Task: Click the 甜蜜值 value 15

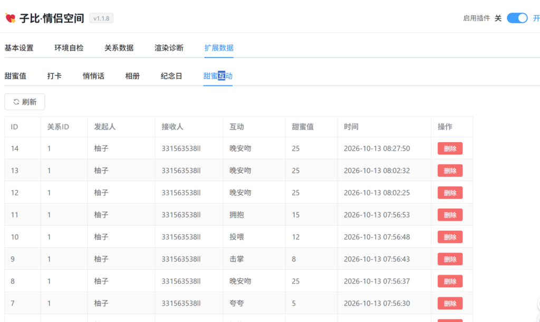Action: pyautogui.click(x=296, y=215)
